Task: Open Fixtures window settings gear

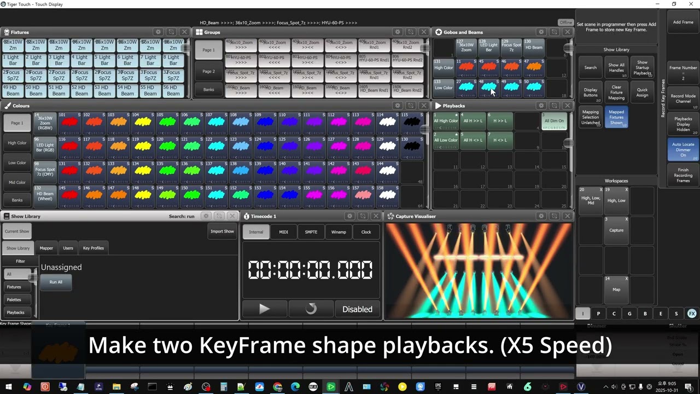Action: click(x=158, y=32)
